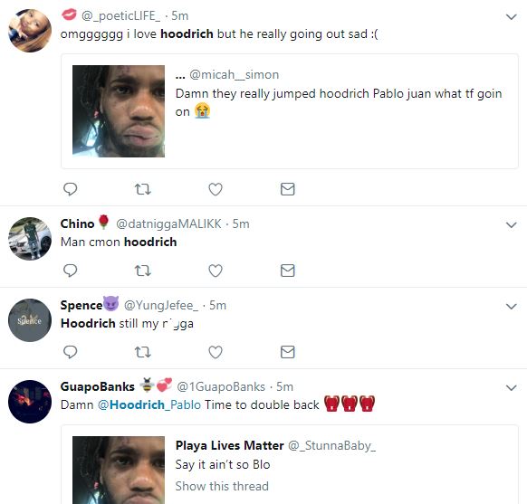
Task: Send Spence's tweet via direct message
Action: pos(288,352)
